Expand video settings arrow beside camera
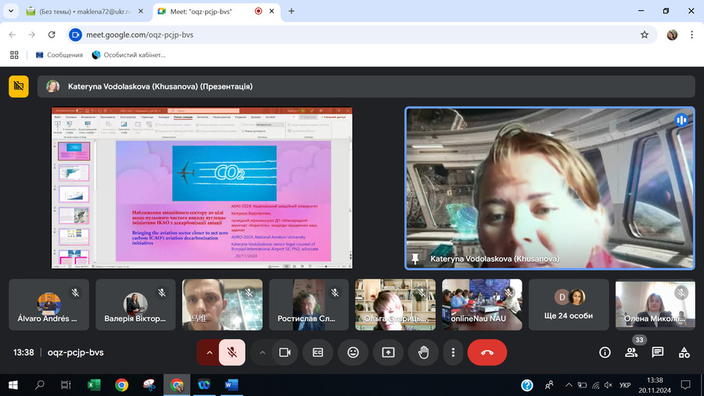Image resolution: width=704 pixels, height=396 pixels. 262,352
